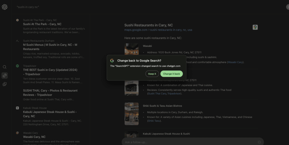The width and height of the screenshot is (289, 145).
Task: Click the Change it back button
Action: coord(171,74)
